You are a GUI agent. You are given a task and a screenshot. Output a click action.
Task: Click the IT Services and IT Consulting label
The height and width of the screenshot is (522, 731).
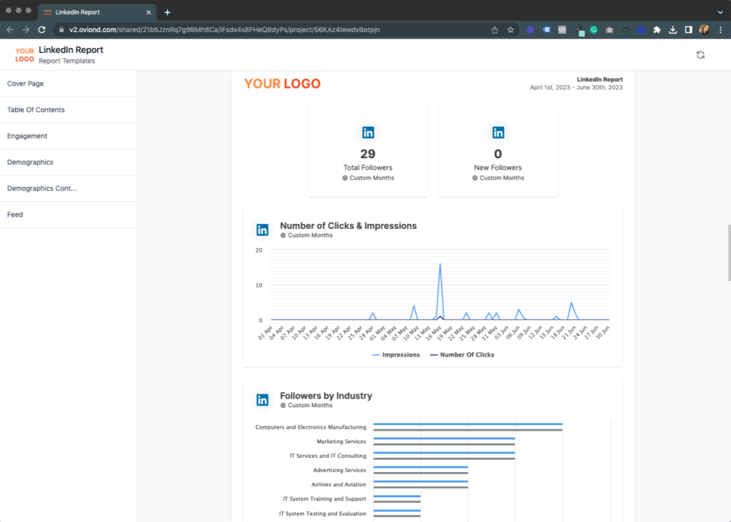328,456
